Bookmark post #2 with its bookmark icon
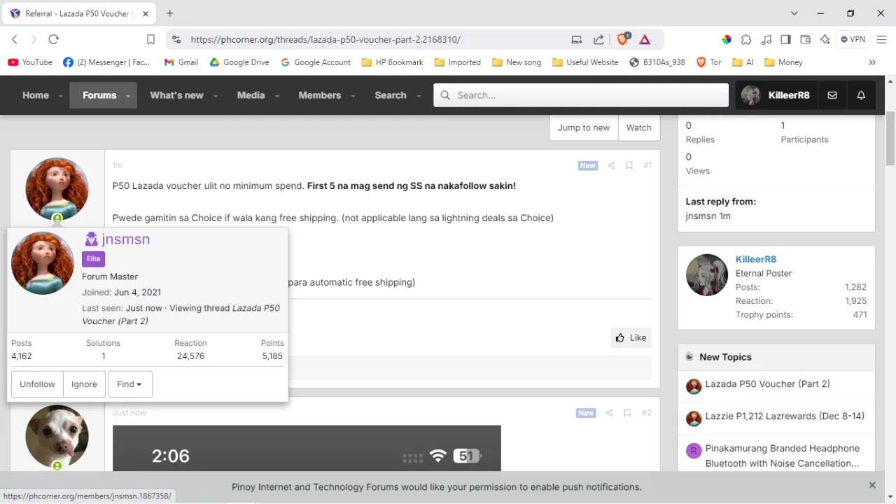Screen dimensions: 896x504 pyautogui.click(x=628, y=413)
